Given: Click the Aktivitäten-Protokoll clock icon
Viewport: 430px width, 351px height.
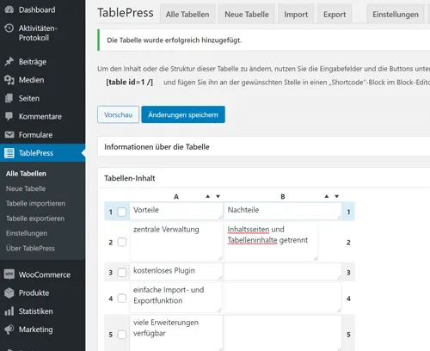Looking at the screenshot, I should tap(9, 28).
